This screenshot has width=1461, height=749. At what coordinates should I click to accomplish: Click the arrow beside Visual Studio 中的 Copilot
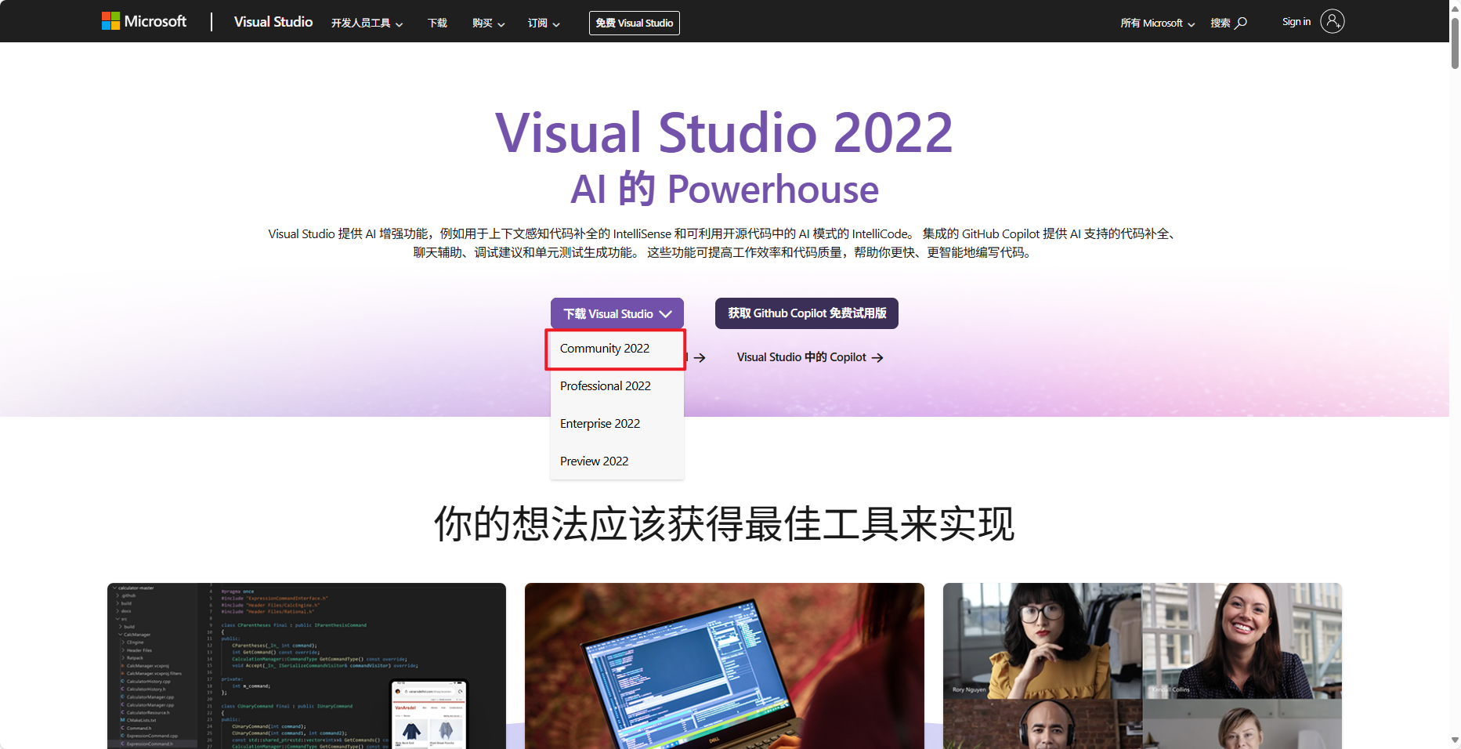pos(879,357)
